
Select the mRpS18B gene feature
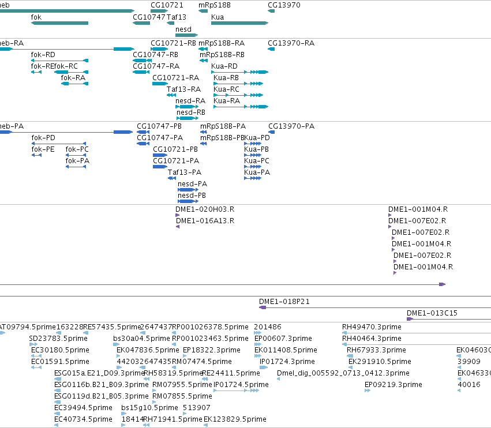203,11
